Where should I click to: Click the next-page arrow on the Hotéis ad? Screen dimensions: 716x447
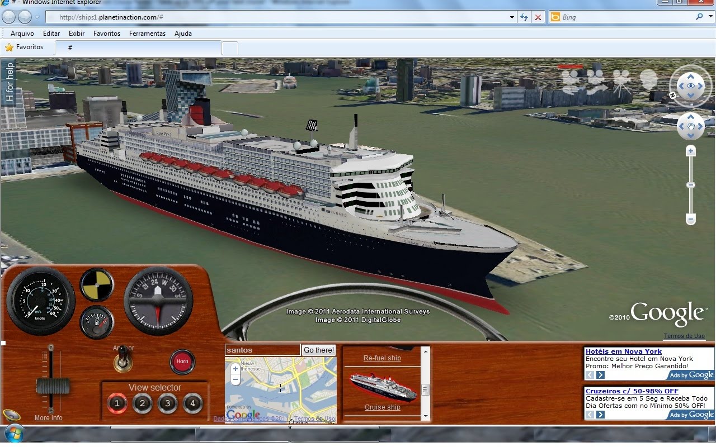(599, 375)
